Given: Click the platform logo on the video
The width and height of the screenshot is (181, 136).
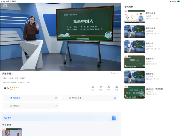Looking at the screenshot, I should pos(5,5).
